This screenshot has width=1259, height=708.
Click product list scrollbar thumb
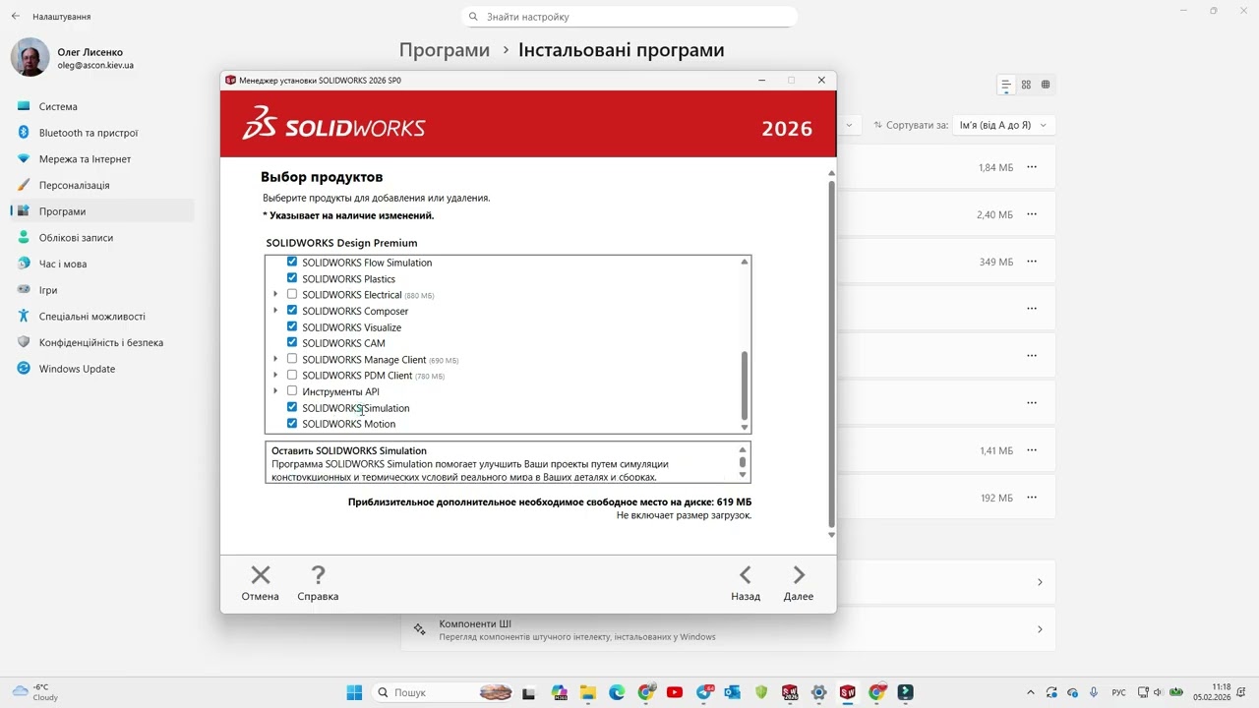tap(745, 384)
